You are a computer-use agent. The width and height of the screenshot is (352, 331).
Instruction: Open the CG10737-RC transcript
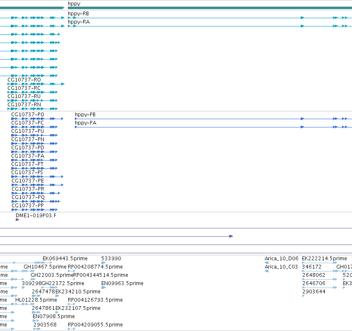click(24, 88)
